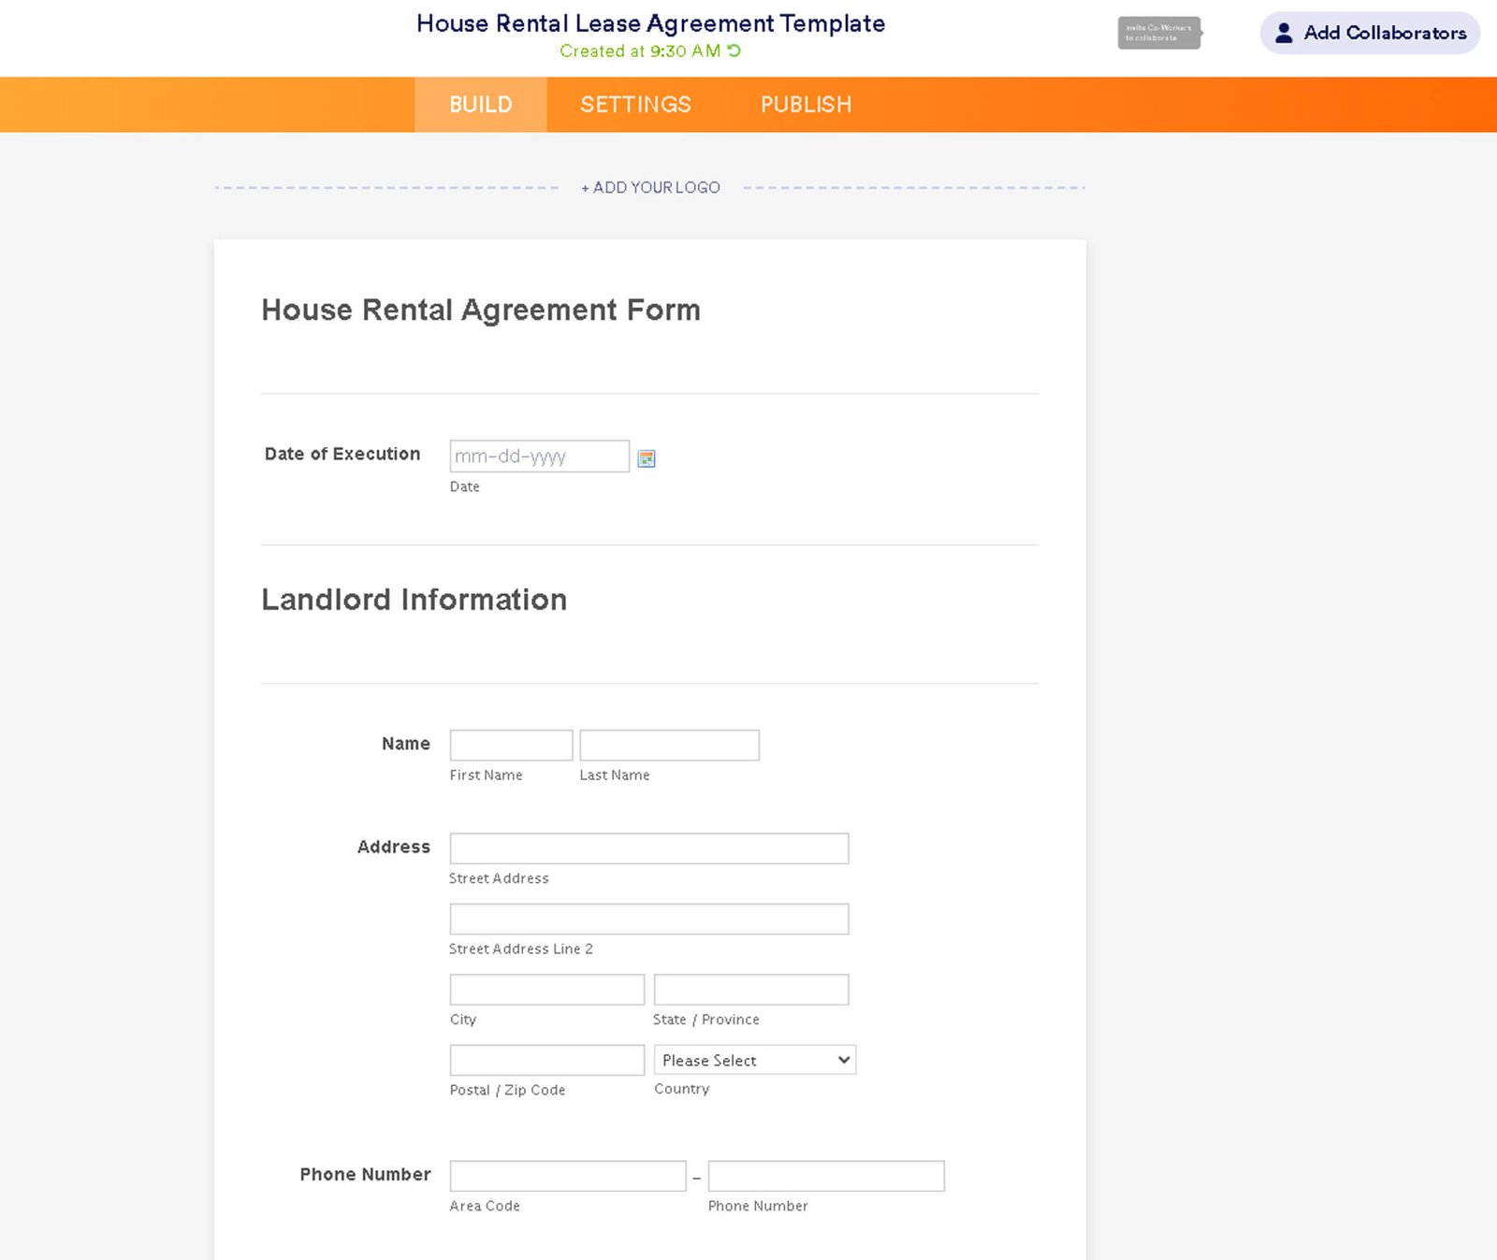The image size is (1497, 1260).
Task: Select the House Rental Agreement Form heading
Action: (481, 310)
